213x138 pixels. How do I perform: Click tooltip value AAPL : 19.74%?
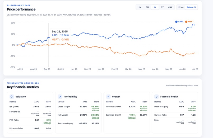click(60, 35)
